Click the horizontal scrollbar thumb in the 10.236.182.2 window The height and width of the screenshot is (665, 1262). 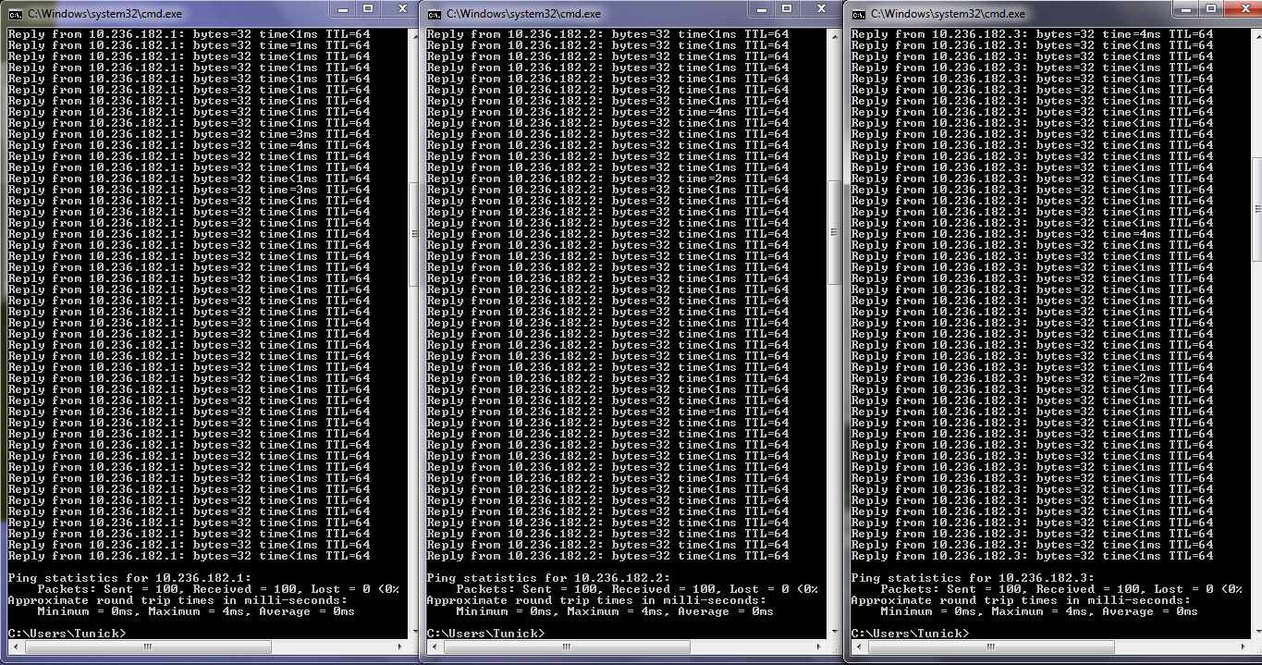coord(567,646)
